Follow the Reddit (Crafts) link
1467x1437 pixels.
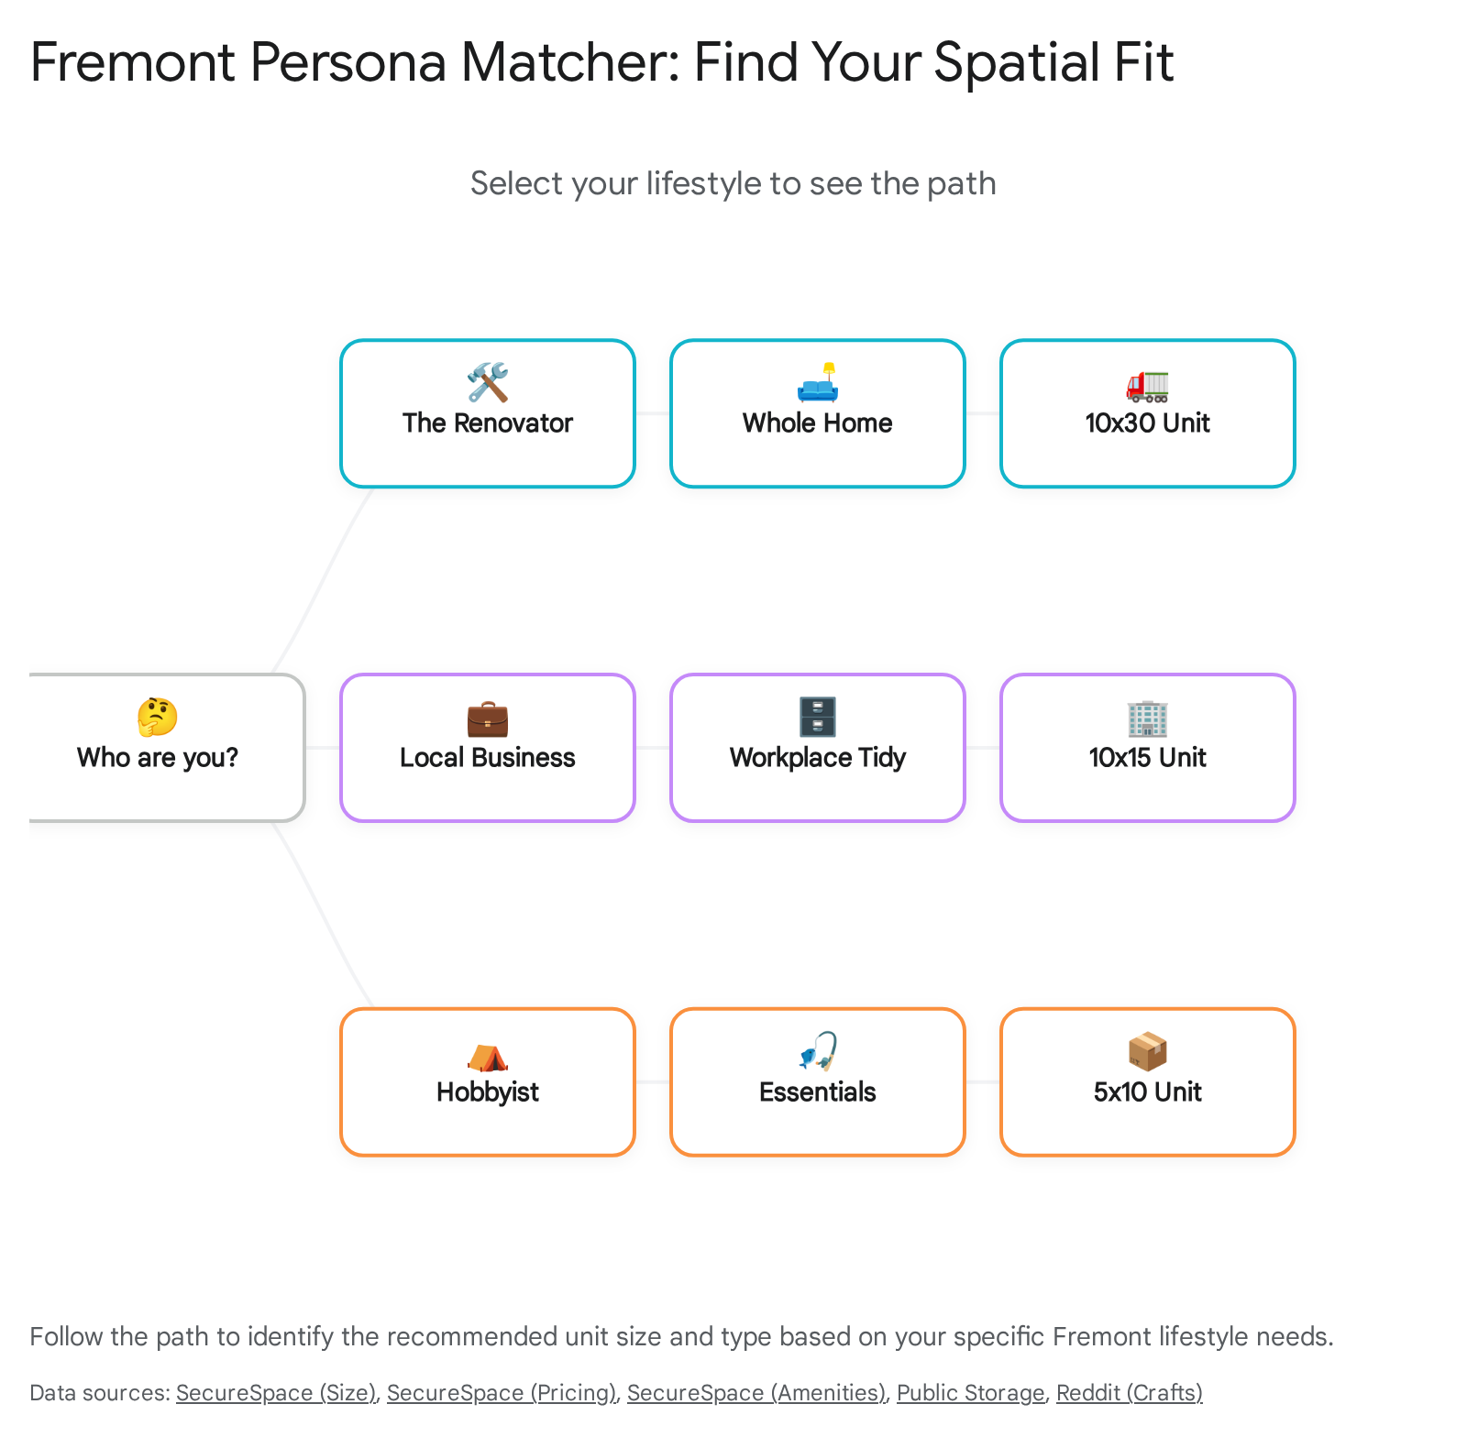1129,1393
